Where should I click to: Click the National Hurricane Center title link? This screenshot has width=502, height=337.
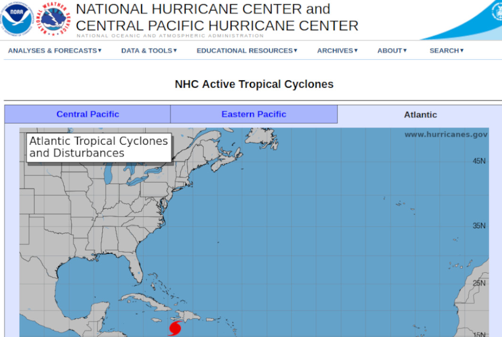tap(203, 9)
